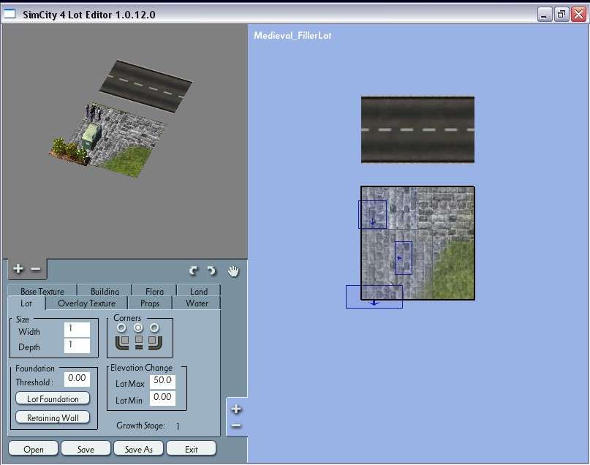Image resolution: width=590 pixels, height=465 pixels.
Task: Click the Foundation Threshold field
Action: (x=77, y=379)
